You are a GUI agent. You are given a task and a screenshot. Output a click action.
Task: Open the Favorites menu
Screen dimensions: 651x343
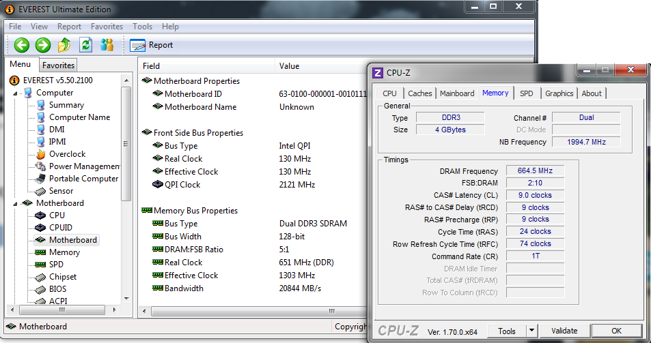pyautogui.click(x=107, y=27)
